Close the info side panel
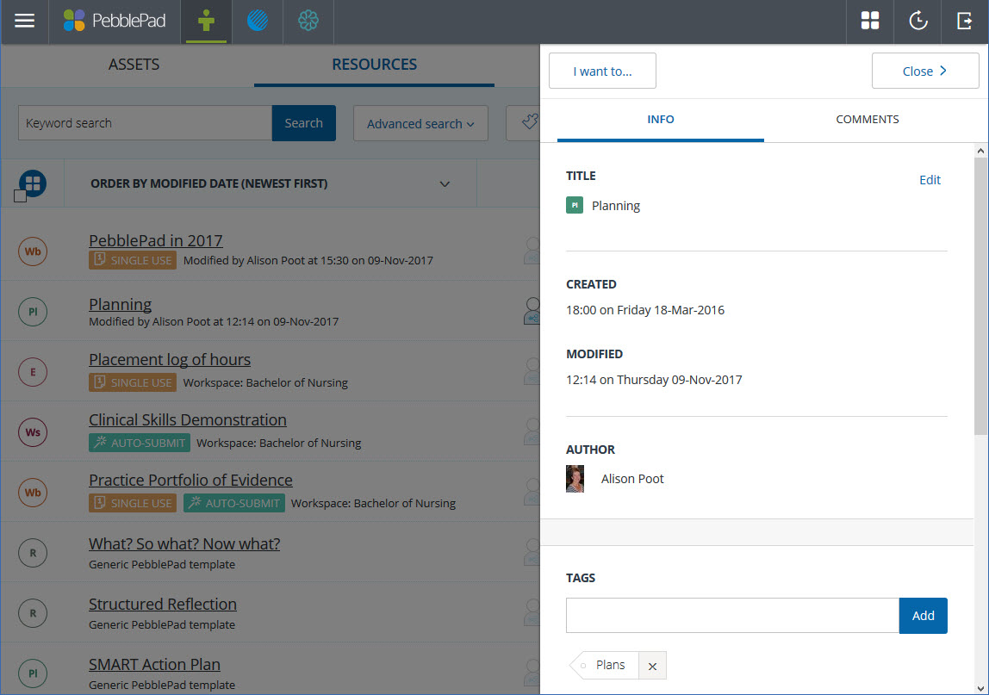The height and width of the screenshot is (695, 989). click(924, 71)
